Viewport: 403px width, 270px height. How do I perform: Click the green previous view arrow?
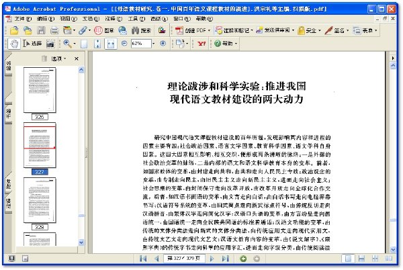(243, 259)
